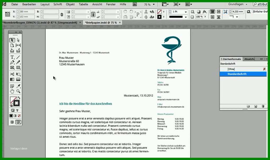Select the Gap tool
270x160 pixels.
pyautogui.click(x=18, y=45)
